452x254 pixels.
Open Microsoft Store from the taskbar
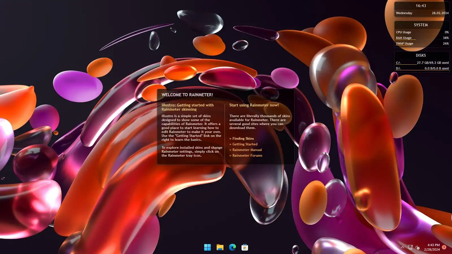pyautogui.click(x=245, y=248)
